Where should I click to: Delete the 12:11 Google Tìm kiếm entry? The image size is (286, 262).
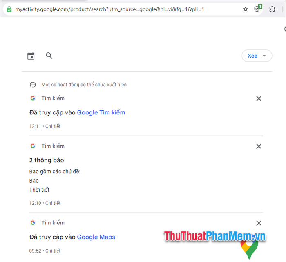coord(259,99)
